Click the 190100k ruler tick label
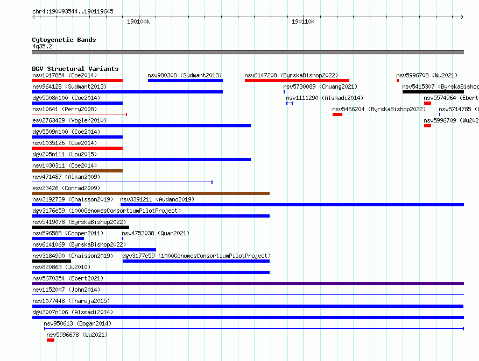Image resolution: width=479 pixels, height=361 pixels. tap(138, 21)
